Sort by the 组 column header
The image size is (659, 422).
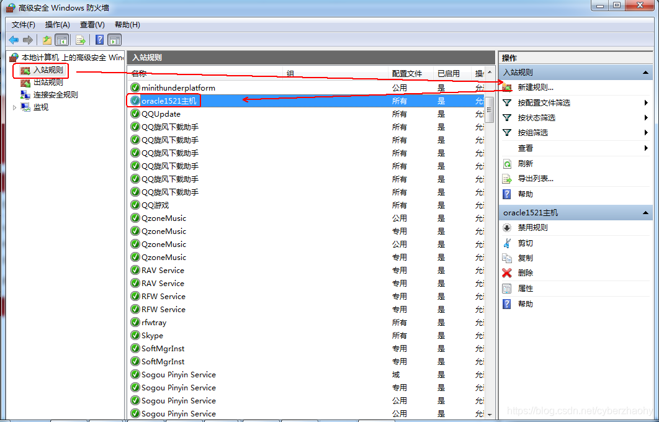click(x=336, y=73)
